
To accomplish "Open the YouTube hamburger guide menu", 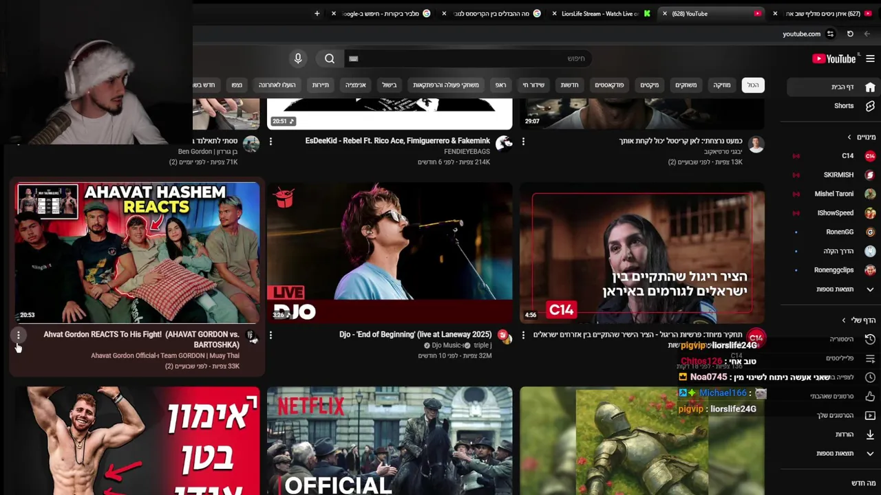I will pos(870,59).
